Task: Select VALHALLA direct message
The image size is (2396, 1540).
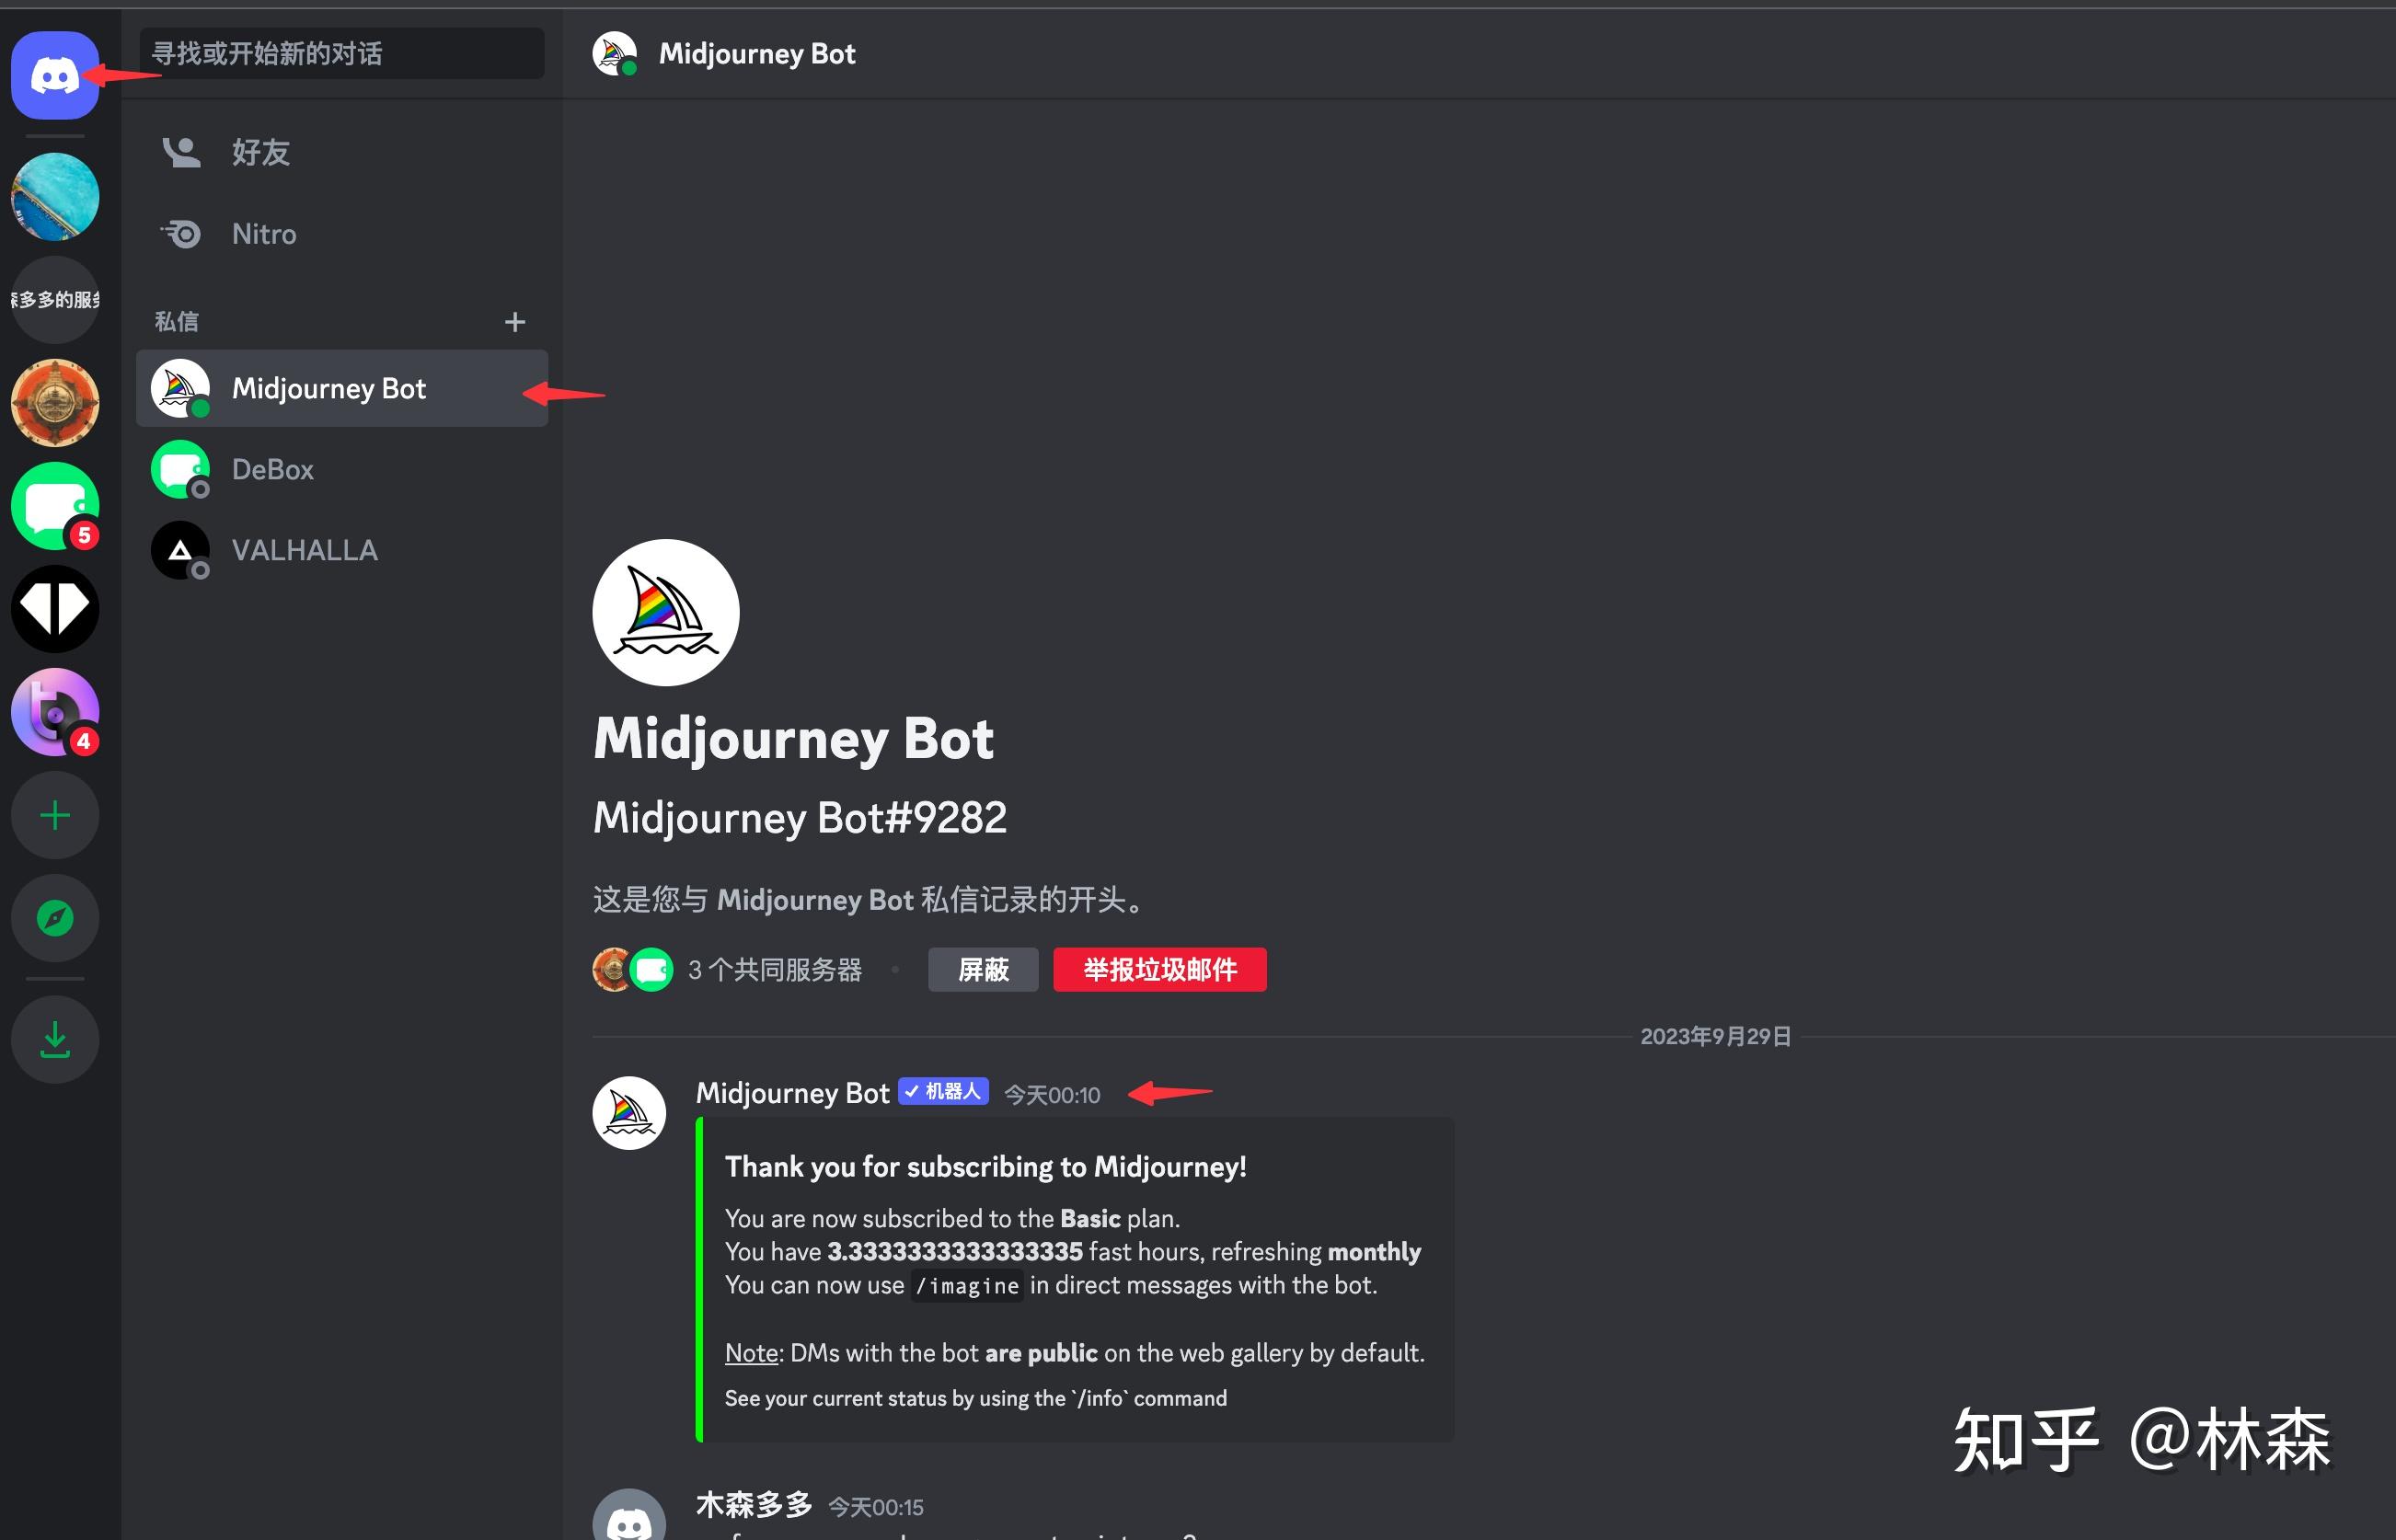Action: click(x=342, y=550)
